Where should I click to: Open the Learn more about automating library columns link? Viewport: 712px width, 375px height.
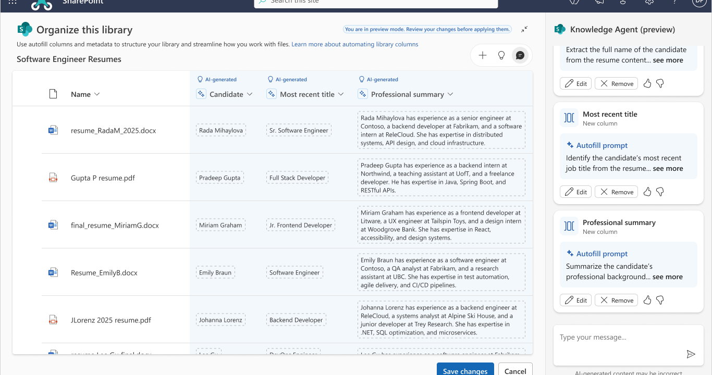pyautogui.click(x=355, y=44)
